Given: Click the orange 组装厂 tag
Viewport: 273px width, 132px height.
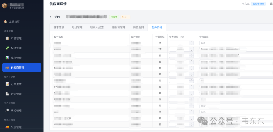Looking at the screenshot, I should pos(125,17).
